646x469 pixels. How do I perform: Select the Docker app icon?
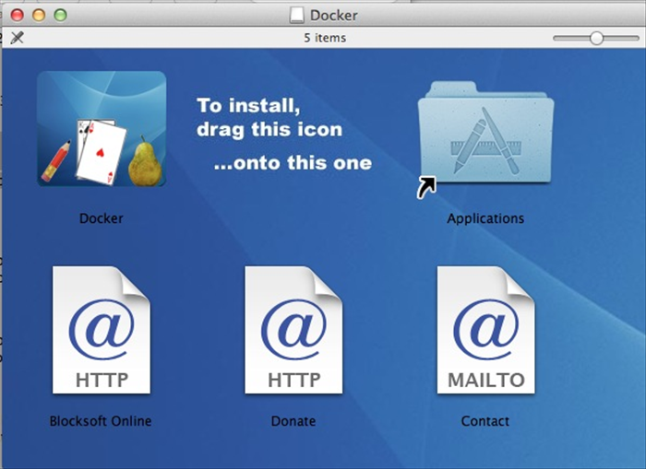click(102, 129)
